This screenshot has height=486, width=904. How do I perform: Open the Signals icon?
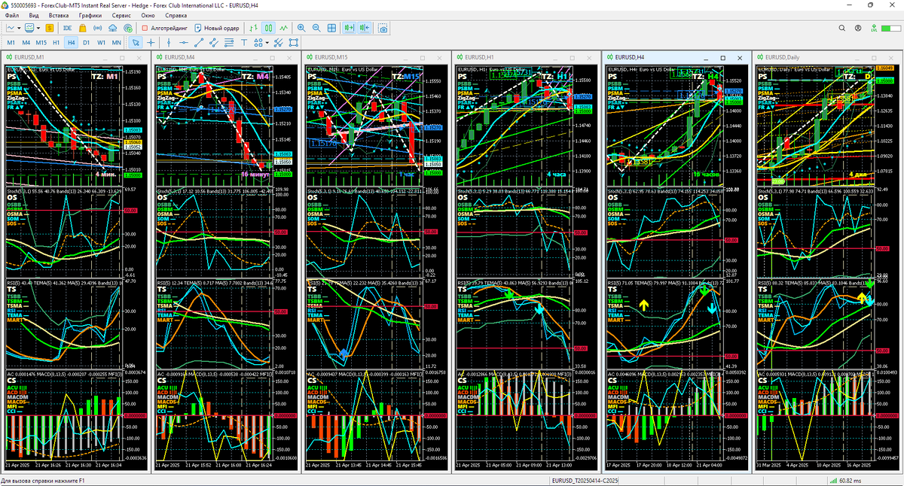click(98, 28)
